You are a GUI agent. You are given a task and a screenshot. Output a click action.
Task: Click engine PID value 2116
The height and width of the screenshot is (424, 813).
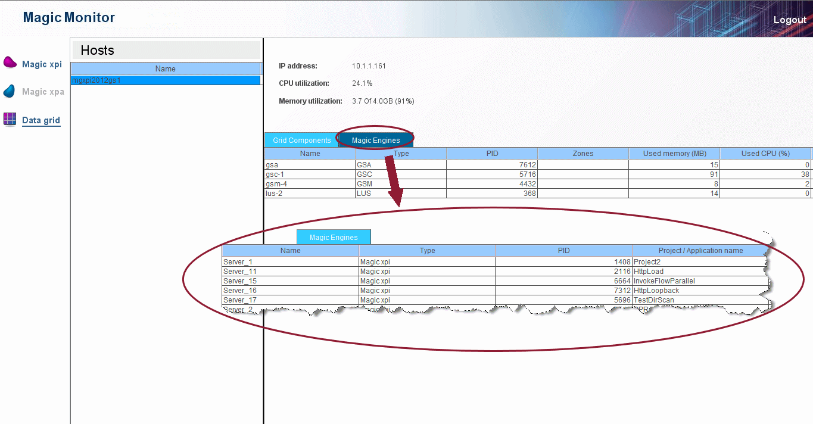click(621, 271)
